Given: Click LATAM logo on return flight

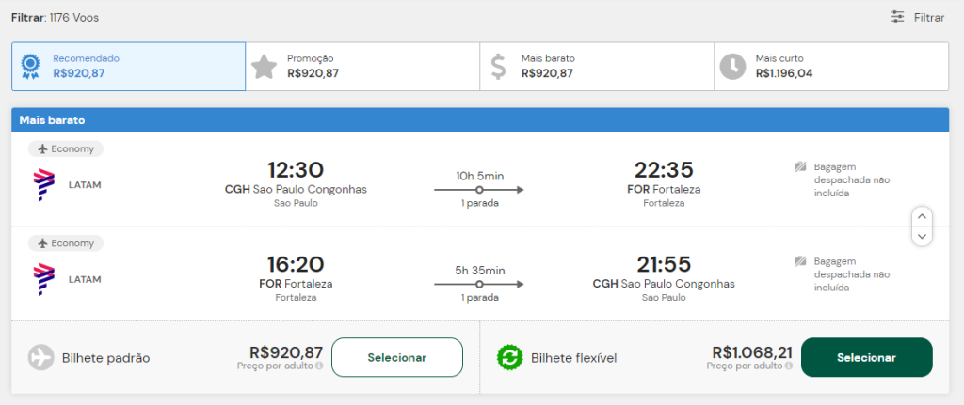Looking at the screenshot, I should (44, 279).
